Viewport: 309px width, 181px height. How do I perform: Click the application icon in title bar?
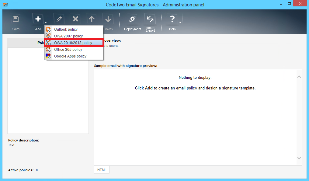click(x=5, y=5)
